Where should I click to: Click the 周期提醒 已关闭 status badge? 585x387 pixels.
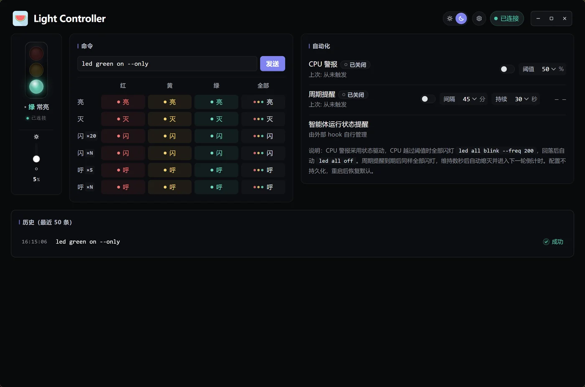point(353,95)
